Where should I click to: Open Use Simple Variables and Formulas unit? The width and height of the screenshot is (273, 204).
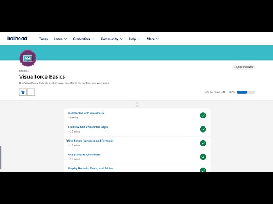tap(90, 141)
